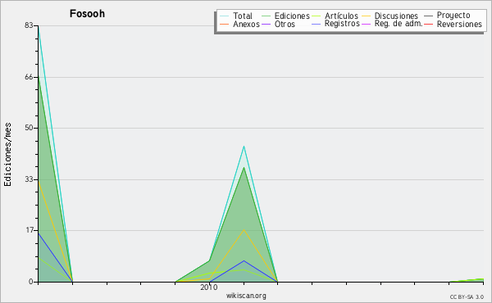Viewport: 492px width, 303px height.
Task: Click the Discusiones legend entry
Action: pos(396,16)
